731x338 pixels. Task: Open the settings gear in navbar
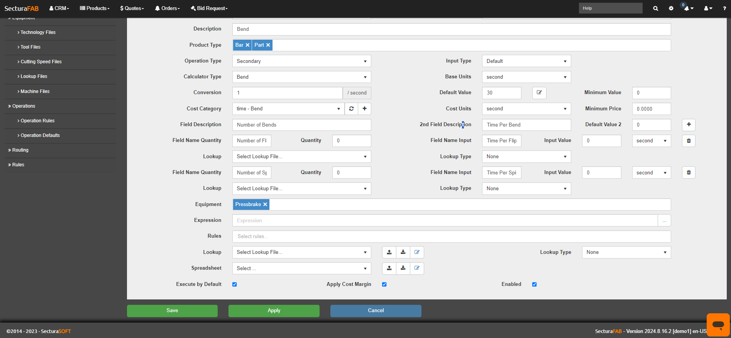pos(671,8)
